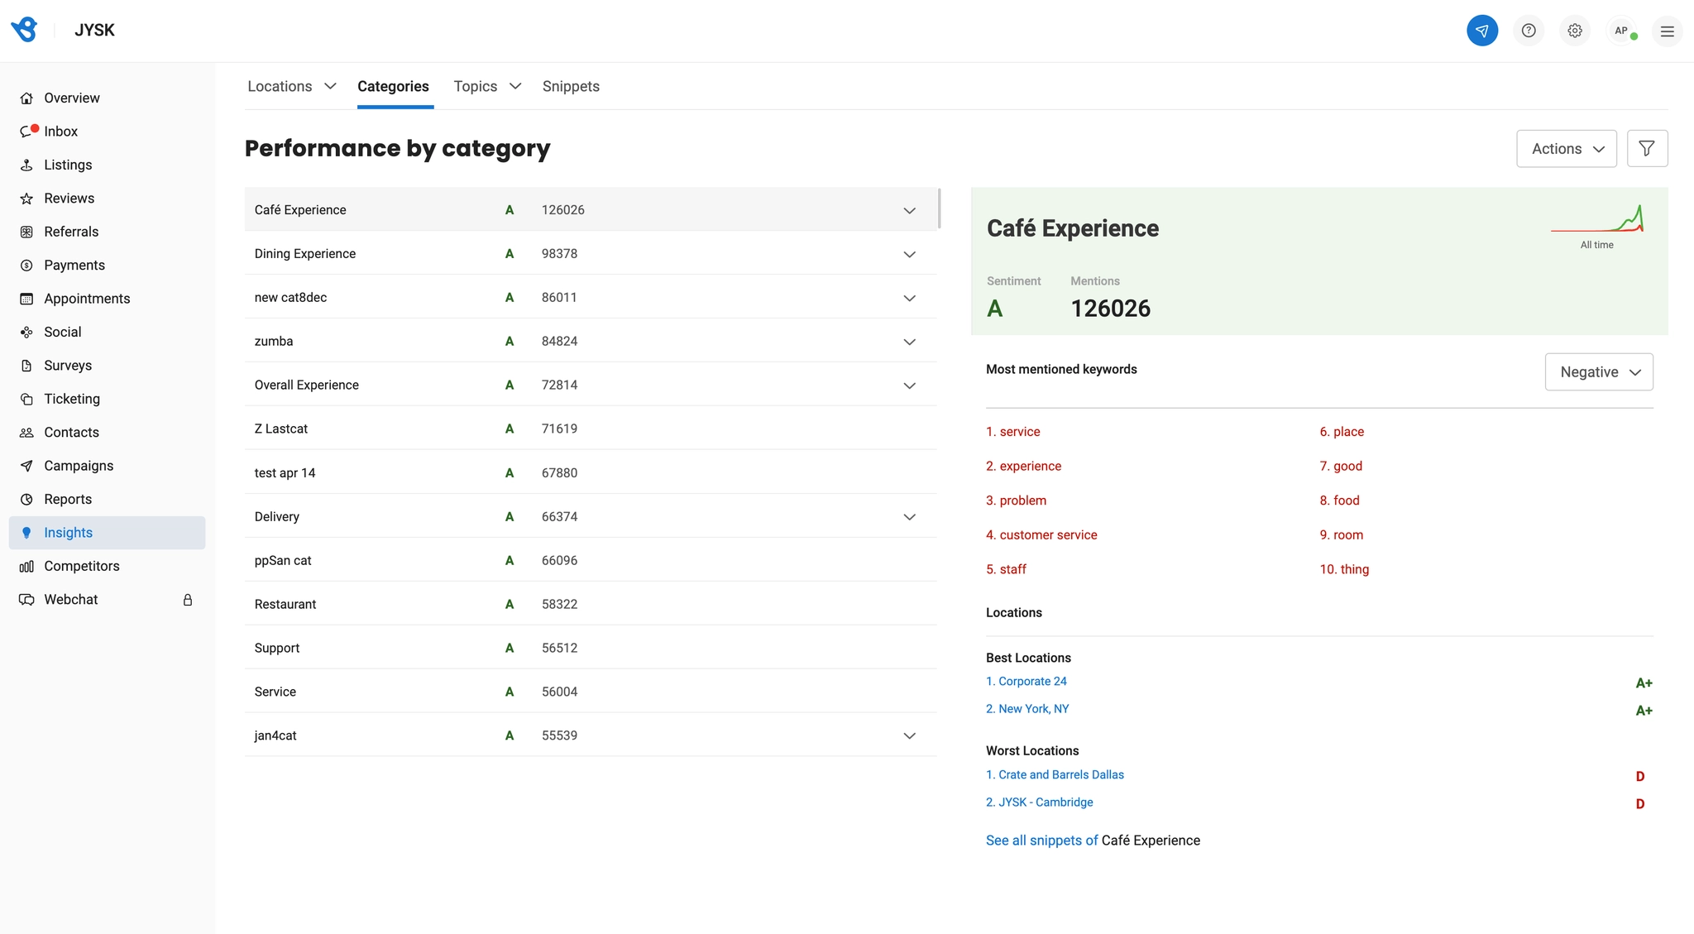Click the Reviews star icon

click(26, 199)
